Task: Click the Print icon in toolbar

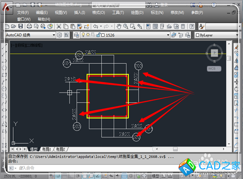Action: pyautogui.click(x=29, y=26)
